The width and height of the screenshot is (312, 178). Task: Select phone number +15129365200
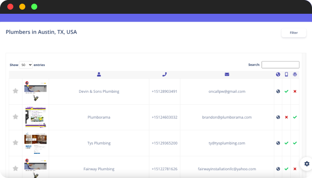point(165,143)
